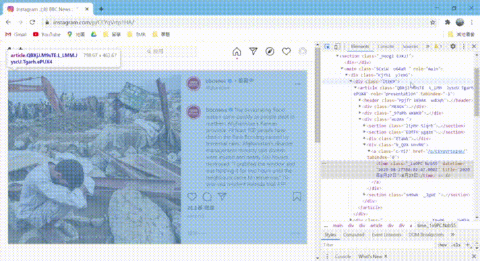Collapse the div class eo2As node
Screen dimensions: 480x261
point(360,119)
